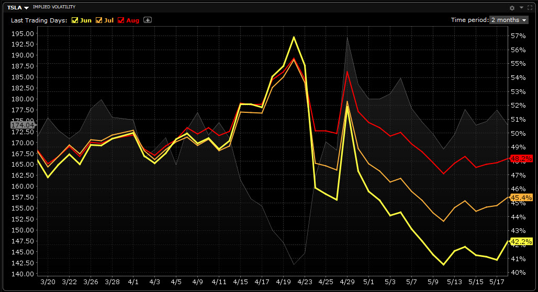Image resolution: width=538 pixels, height=292 pixels.
Task: Open the panel options arrow beside gear
Action: [521, 7]
